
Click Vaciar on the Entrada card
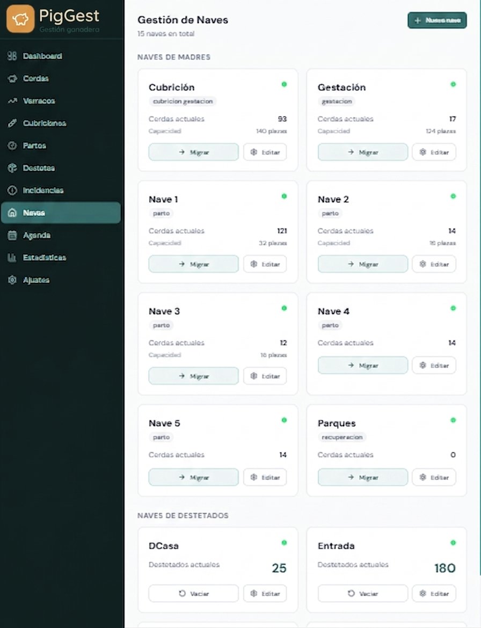tap(363, 594)
